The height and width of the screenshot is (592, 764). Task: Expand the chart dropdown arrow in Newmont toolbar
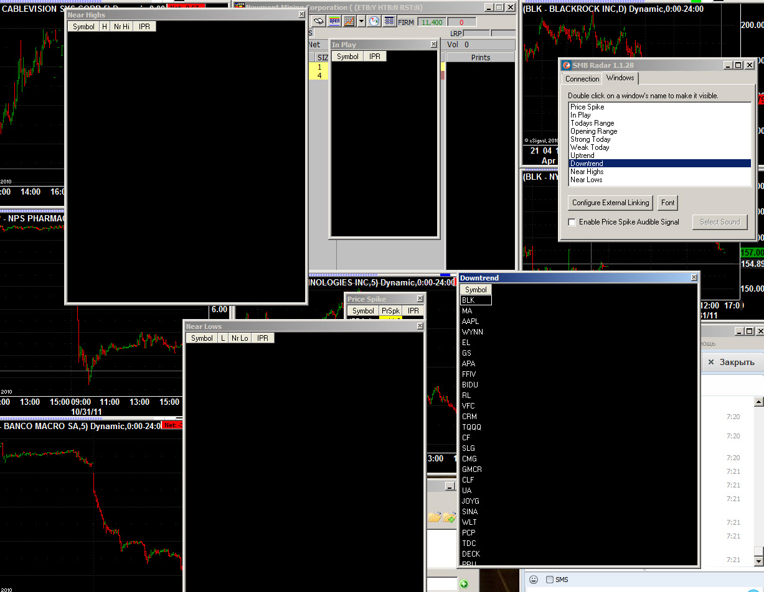coord(361,22)
